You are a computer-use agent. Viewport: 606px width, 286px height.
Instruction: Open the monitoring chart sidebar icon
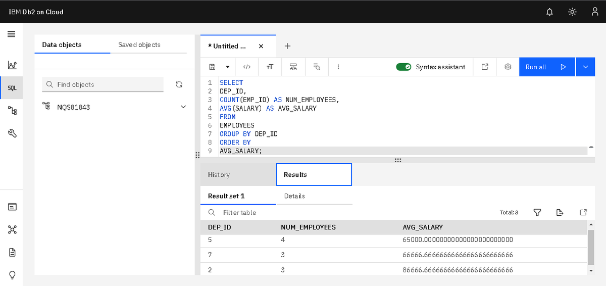(12, 65)
